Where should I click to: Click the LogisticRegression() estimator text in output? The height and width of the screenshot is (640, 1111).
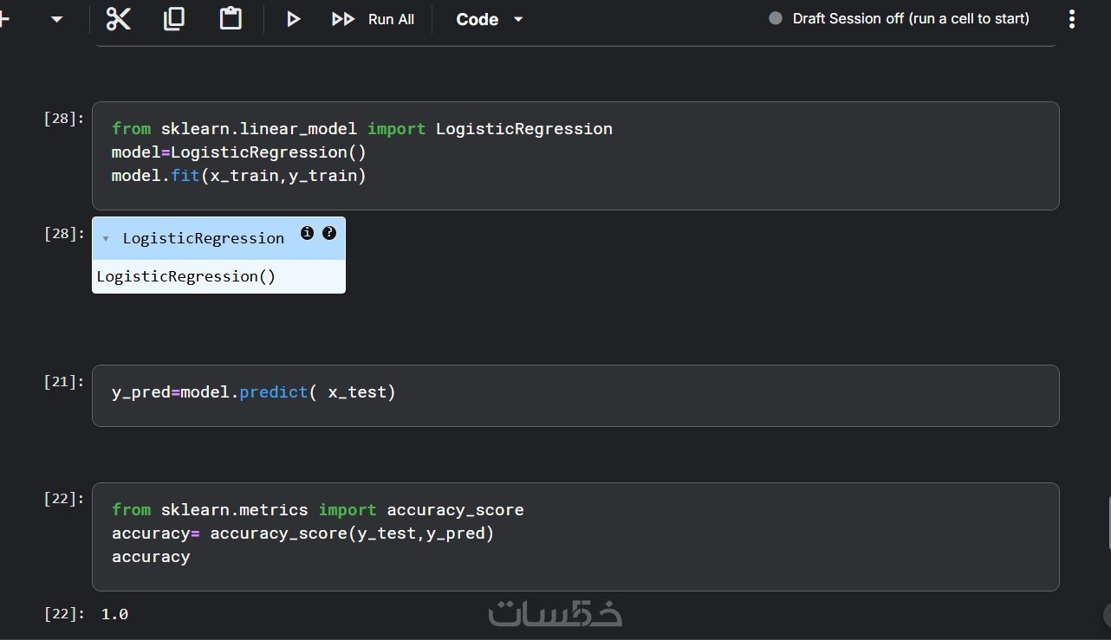[186, 276]
